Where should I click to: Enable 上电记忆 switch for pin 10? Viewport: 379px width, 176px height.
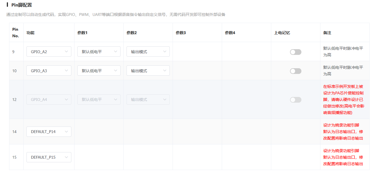click(x=295, y=71)
